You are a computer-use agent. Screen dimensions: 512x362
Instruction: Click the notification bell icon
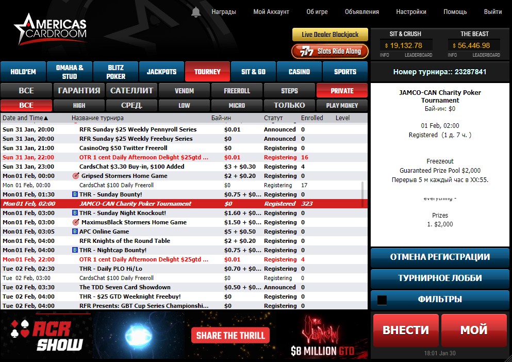(x=196, y=12)
